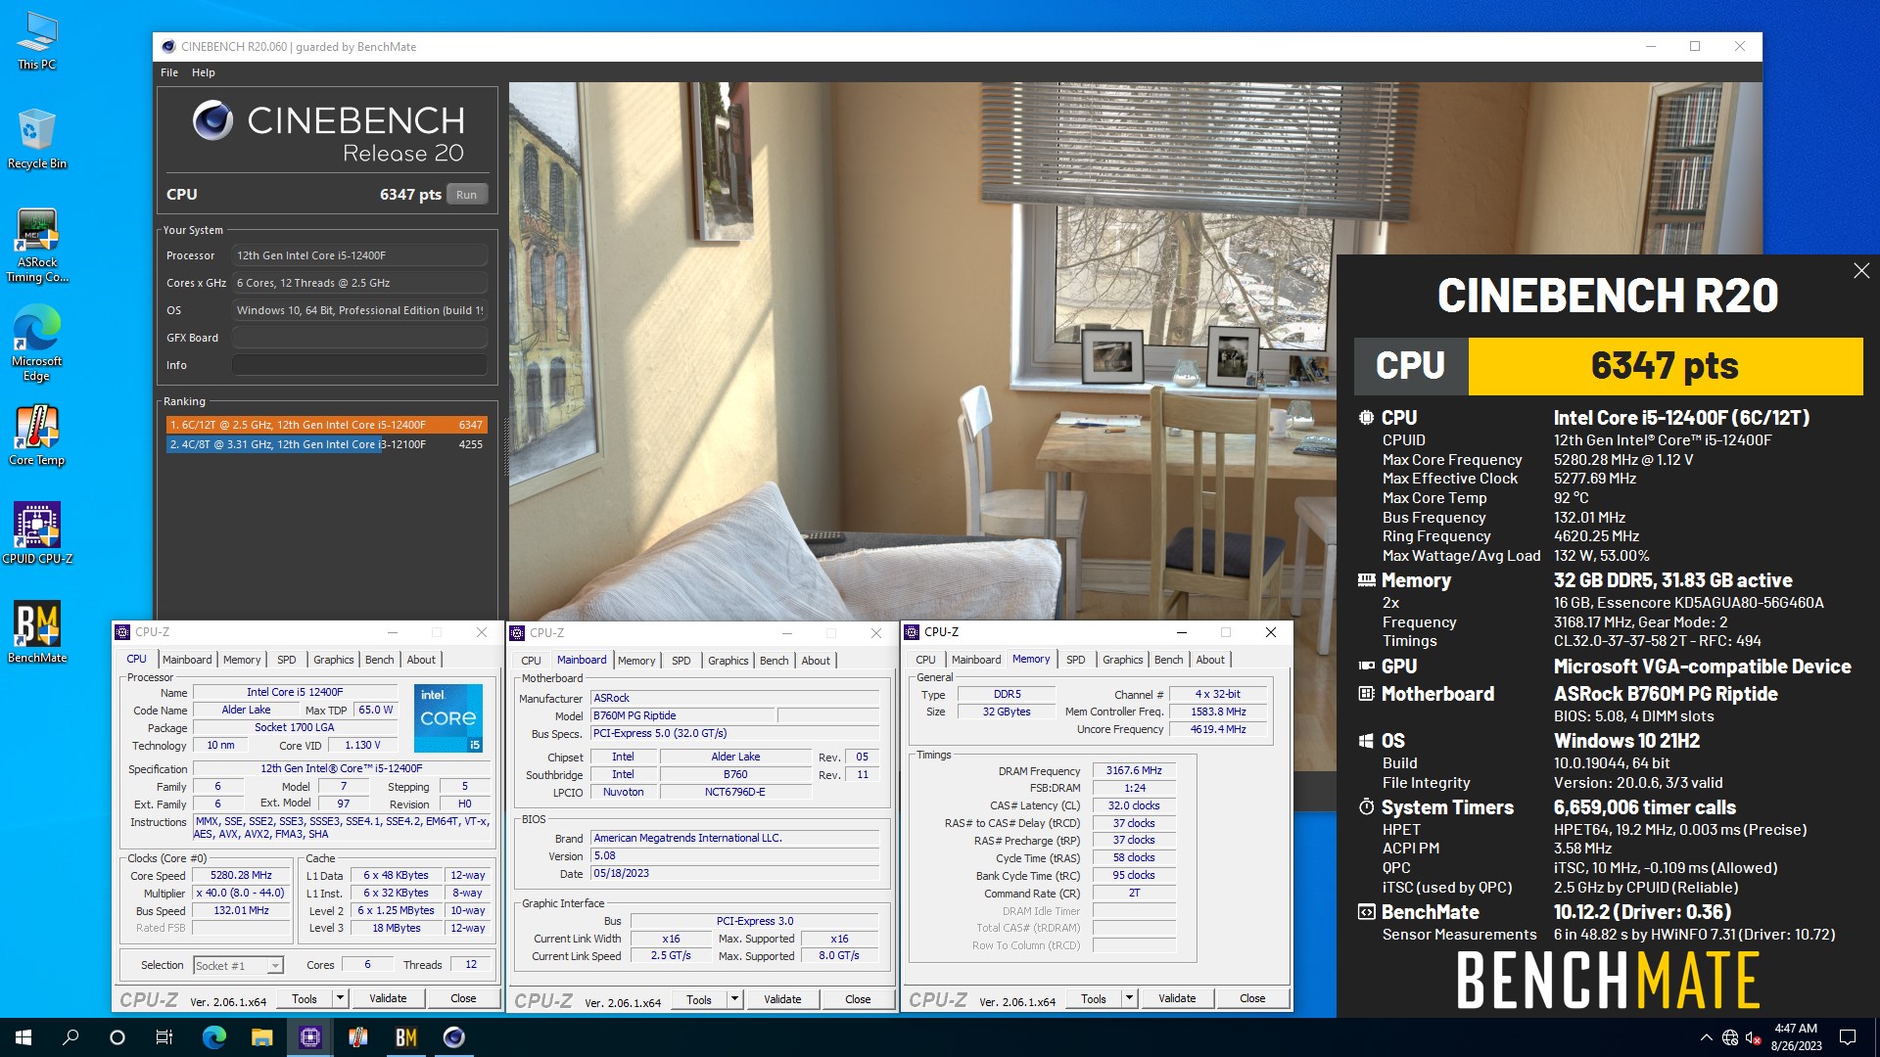Viewport: 1880px width, 1057px height.
Task: Open Cinebench Help menu
Action: [204, 72]
